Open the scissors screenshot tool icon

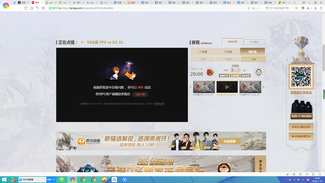click(x=308, y=8)
